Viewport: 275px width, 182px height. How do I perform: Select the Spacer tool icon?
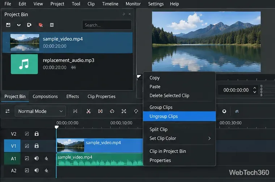tap(100, 111)
